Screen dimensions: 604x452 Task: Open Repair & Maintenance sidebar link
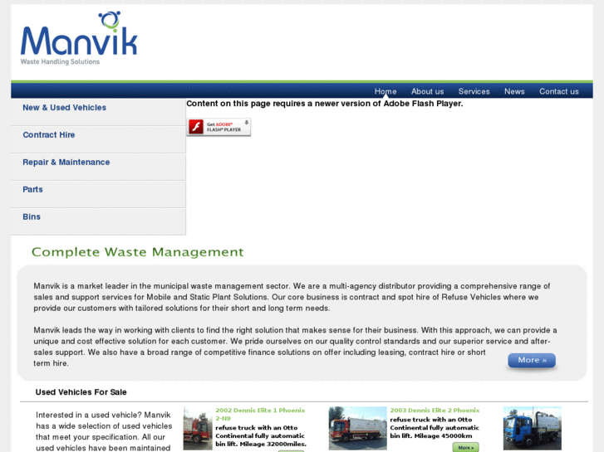pos(66,163)
